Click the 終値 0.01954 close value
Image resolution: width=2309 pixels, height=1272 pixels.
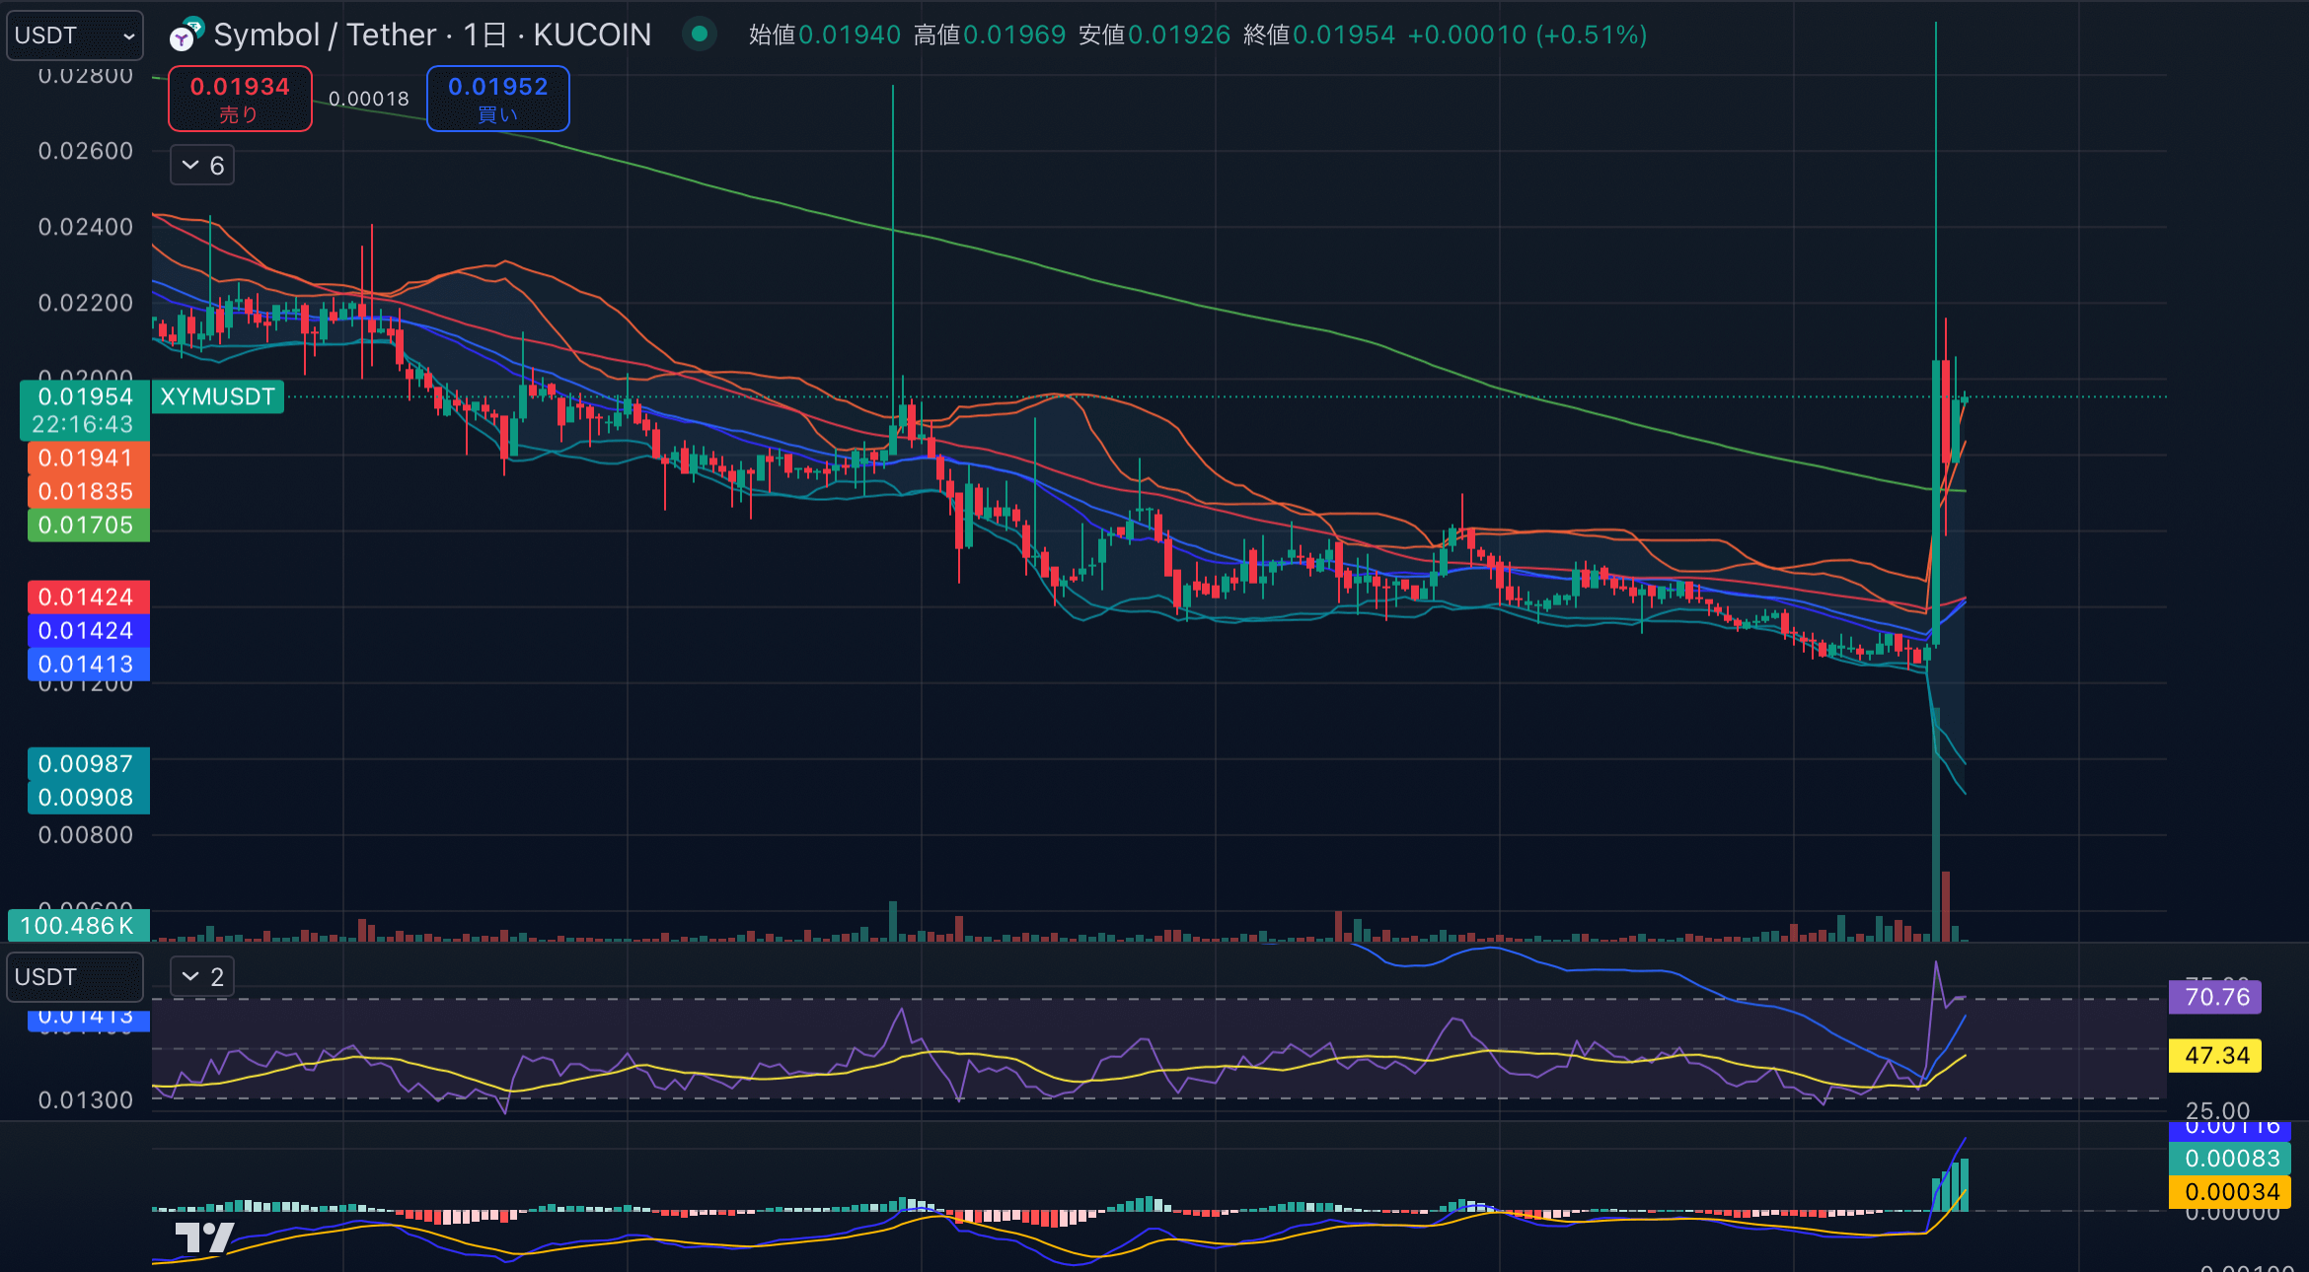tap(1319, 35)
